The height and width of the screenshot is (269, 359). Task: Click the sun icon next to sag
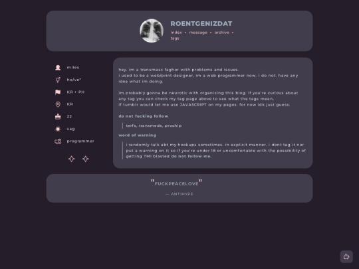[x=58, y=129]
